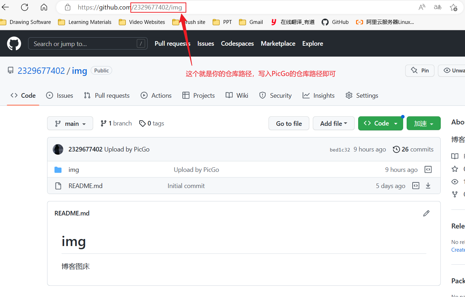Click the code icon left of README.md's download arrow
Screen dimensions: 465x297
pos(416,186)
